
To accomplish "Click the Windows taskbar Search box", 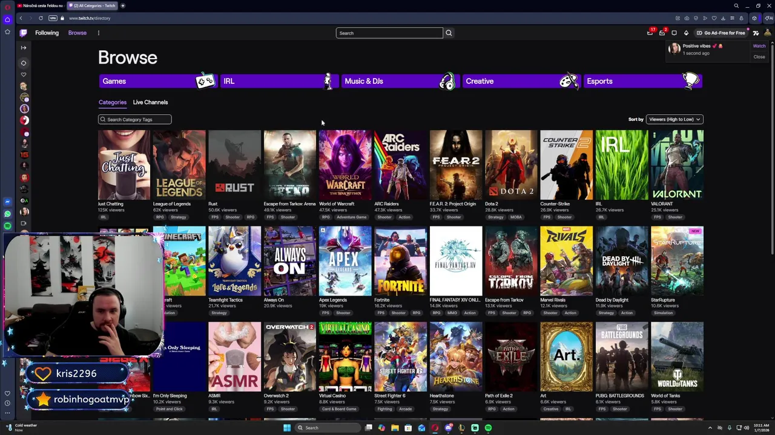I will [327, 428].
